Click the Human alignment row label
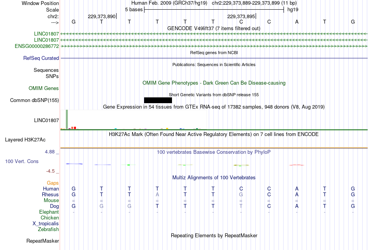Screen dimensions: 368x250 pyautogui.click(x=51, y=189)
